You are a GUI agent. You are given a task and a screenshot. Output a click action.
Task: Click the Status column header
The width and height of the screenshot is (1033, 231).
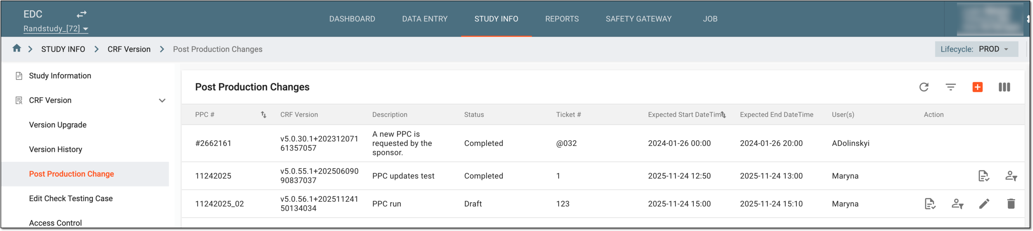coord(474,115)
